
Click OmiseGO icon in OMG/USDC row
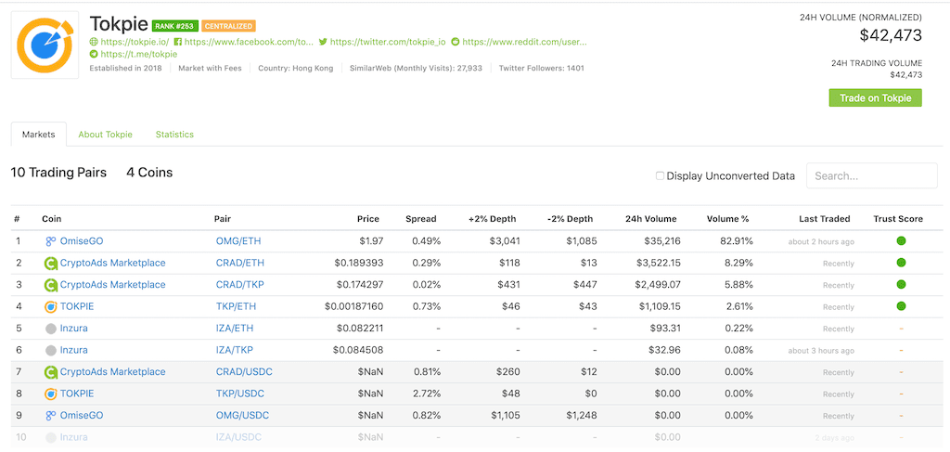[x=51, y=416]
